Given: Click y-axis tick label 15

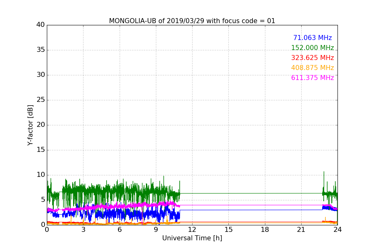Looking at the screenshot, I should click(x=41, y=150).
